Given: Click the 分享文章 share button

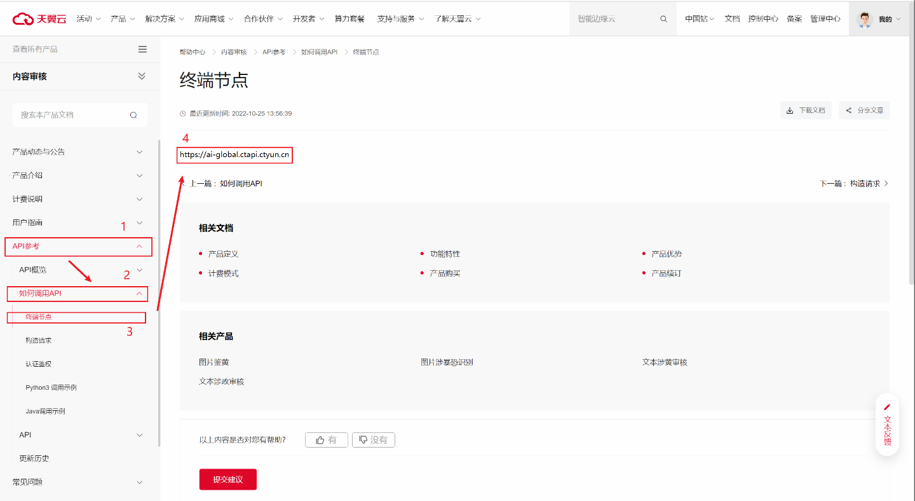Looking at the screenshot, I should point(864,110).
